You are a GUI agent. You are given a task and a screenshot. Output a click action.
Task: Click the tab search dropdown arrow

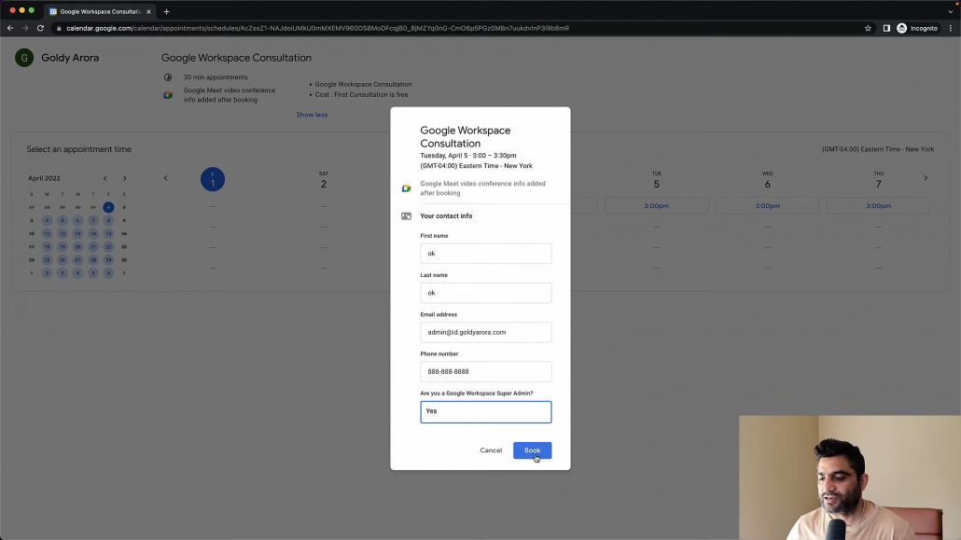pos(951,11)
